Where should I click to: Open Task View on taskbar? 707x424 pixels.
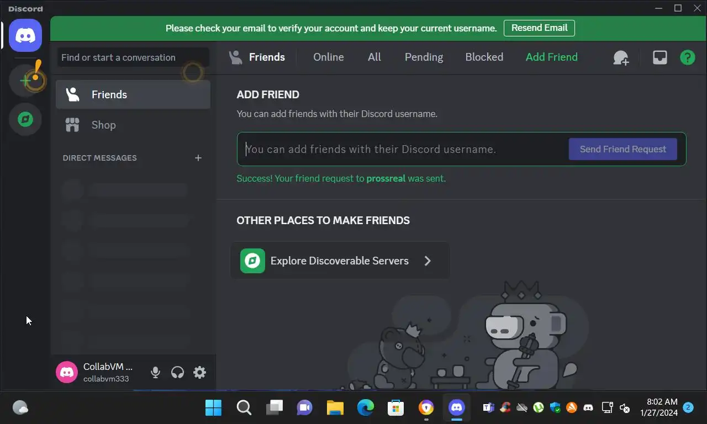(274, 408)
